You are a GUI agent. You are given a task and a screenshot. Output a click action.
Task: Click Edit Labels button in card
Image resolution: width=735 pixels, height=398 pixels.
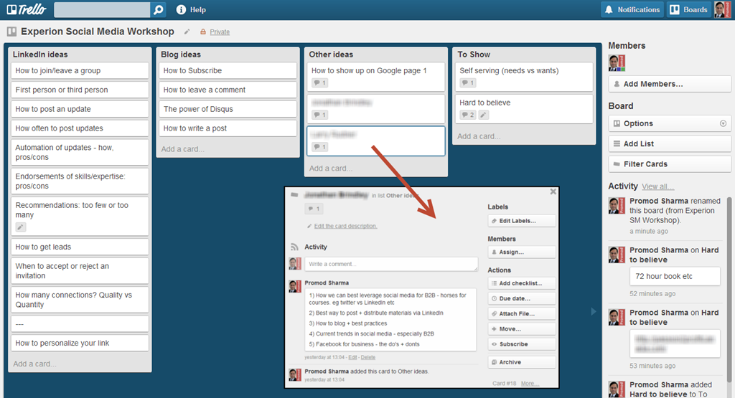click(522, 221)
